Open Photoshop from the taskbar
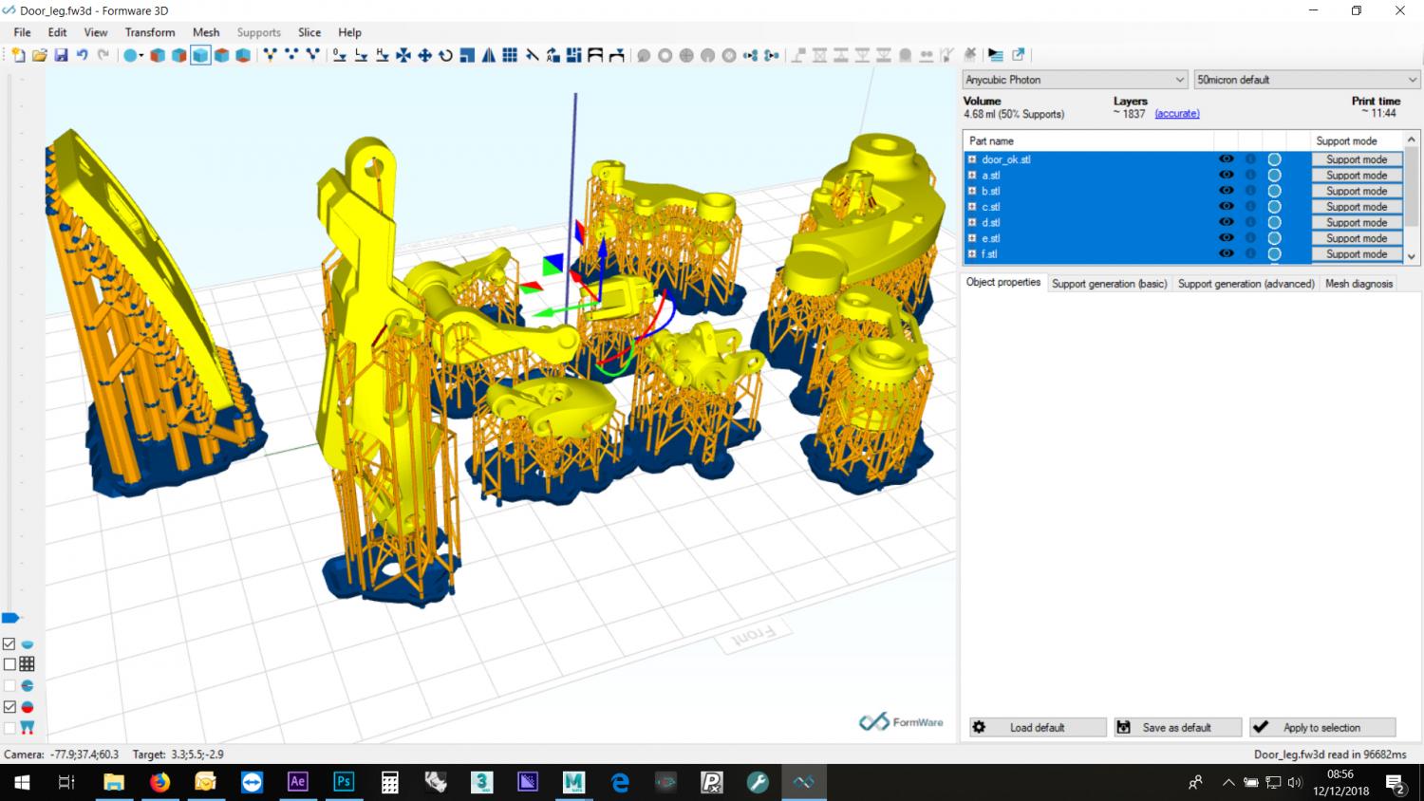1424x801 pixels. coord(344,782)
